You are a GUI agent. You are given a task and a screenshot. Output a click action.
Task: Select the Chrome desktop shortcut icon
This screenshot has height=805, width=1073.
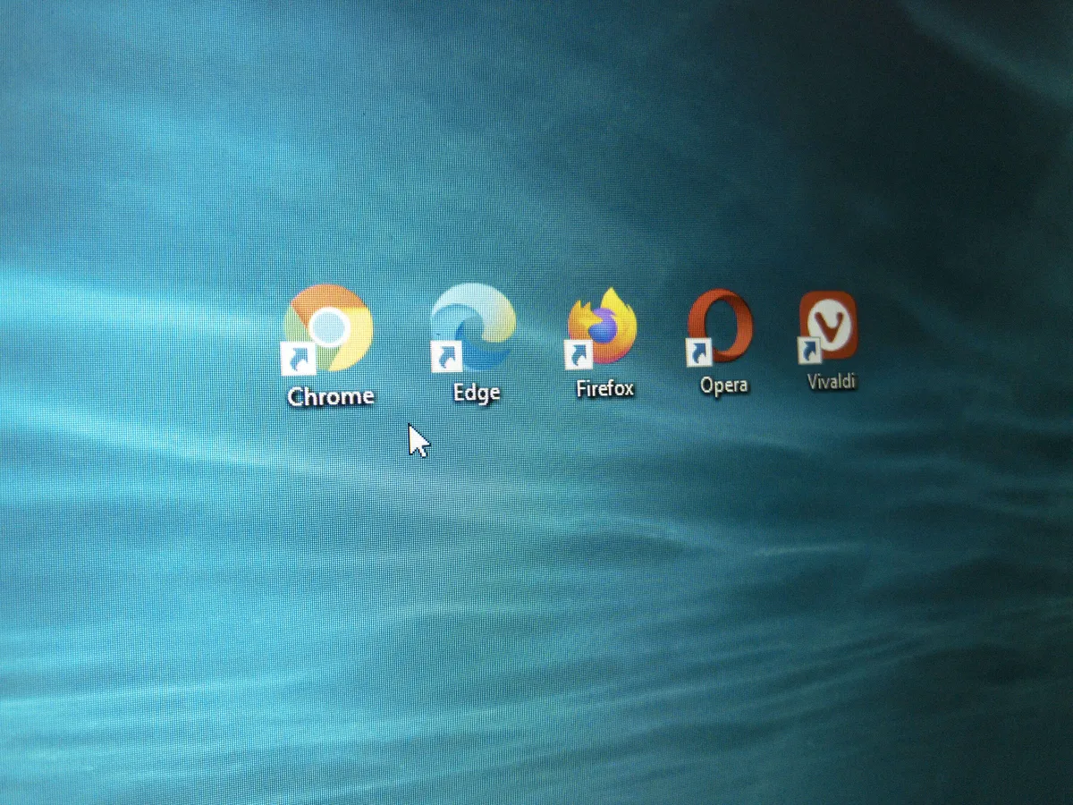click(x=328, y=328)
